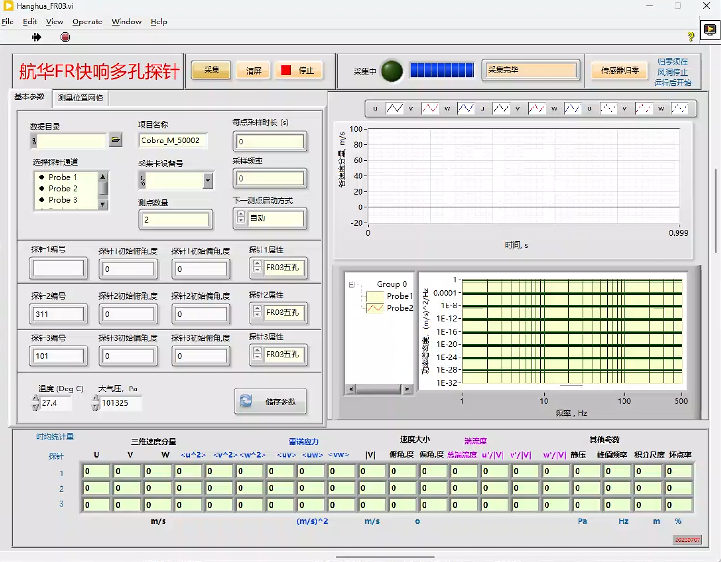Viewport: 721px width, 562px height.
Task: Open the Operate menu
Action: 87,22
